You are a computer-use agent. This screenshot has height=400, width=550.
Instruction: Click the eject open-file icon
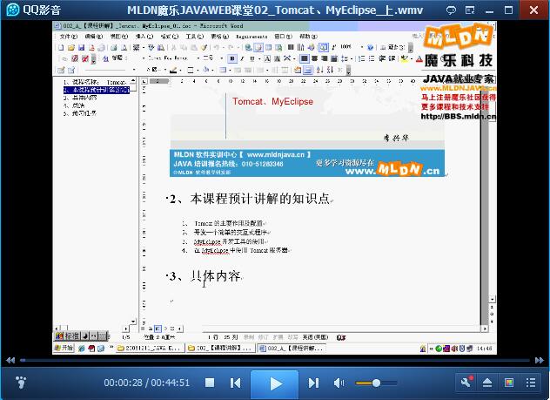pyautogui.click(x=487, y=383)
